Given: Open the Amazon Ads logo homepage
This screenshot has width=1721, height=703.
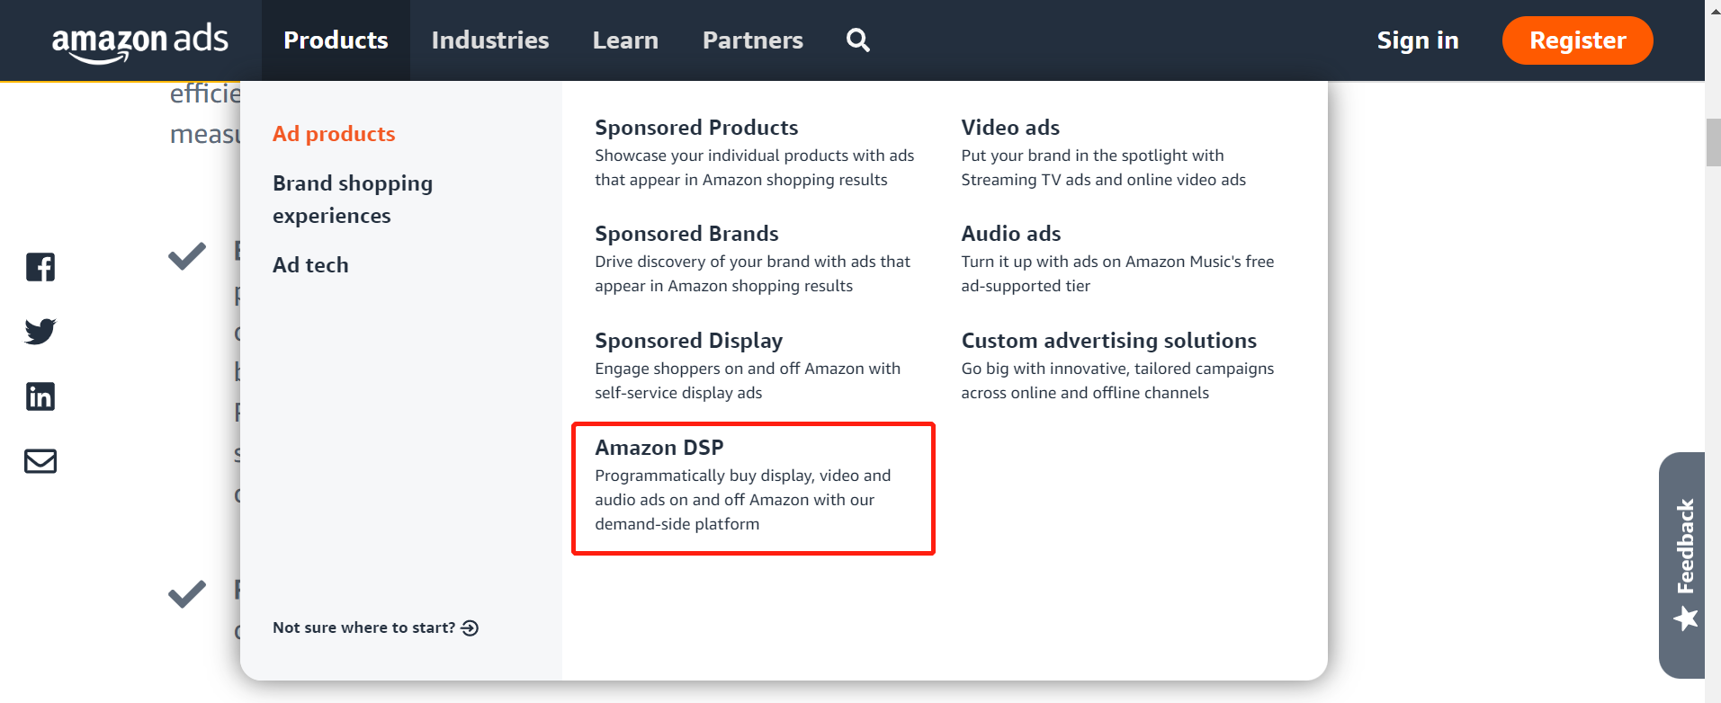Looking at the screenshot, I should click(x=140, y=41).
